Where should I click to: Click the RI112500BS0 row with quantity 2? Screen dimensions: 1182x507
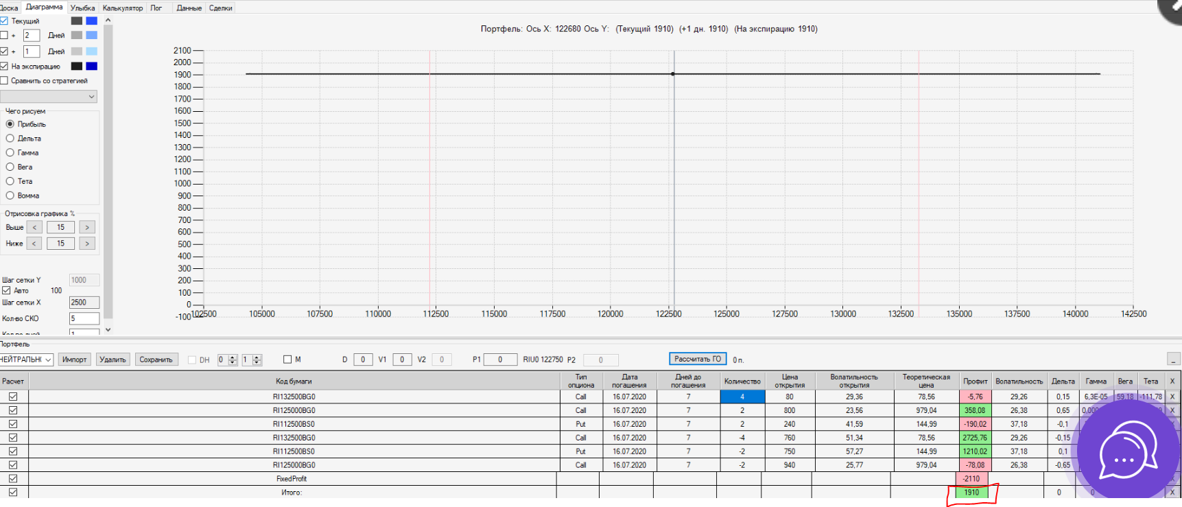pos(294,424)
